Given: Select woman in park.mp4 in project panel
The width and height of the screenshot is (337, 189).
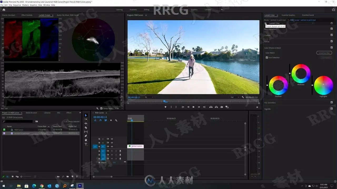Looking at the screenshot, I should click(22, 133).
